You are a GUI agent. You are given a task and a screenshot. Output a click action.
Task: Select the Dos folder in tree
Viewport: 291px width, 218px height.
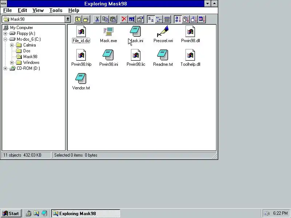coord(27,51)
